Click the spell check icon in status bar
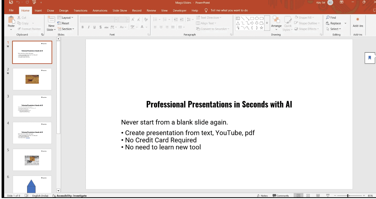376x199 pixels. pos(26,196)
